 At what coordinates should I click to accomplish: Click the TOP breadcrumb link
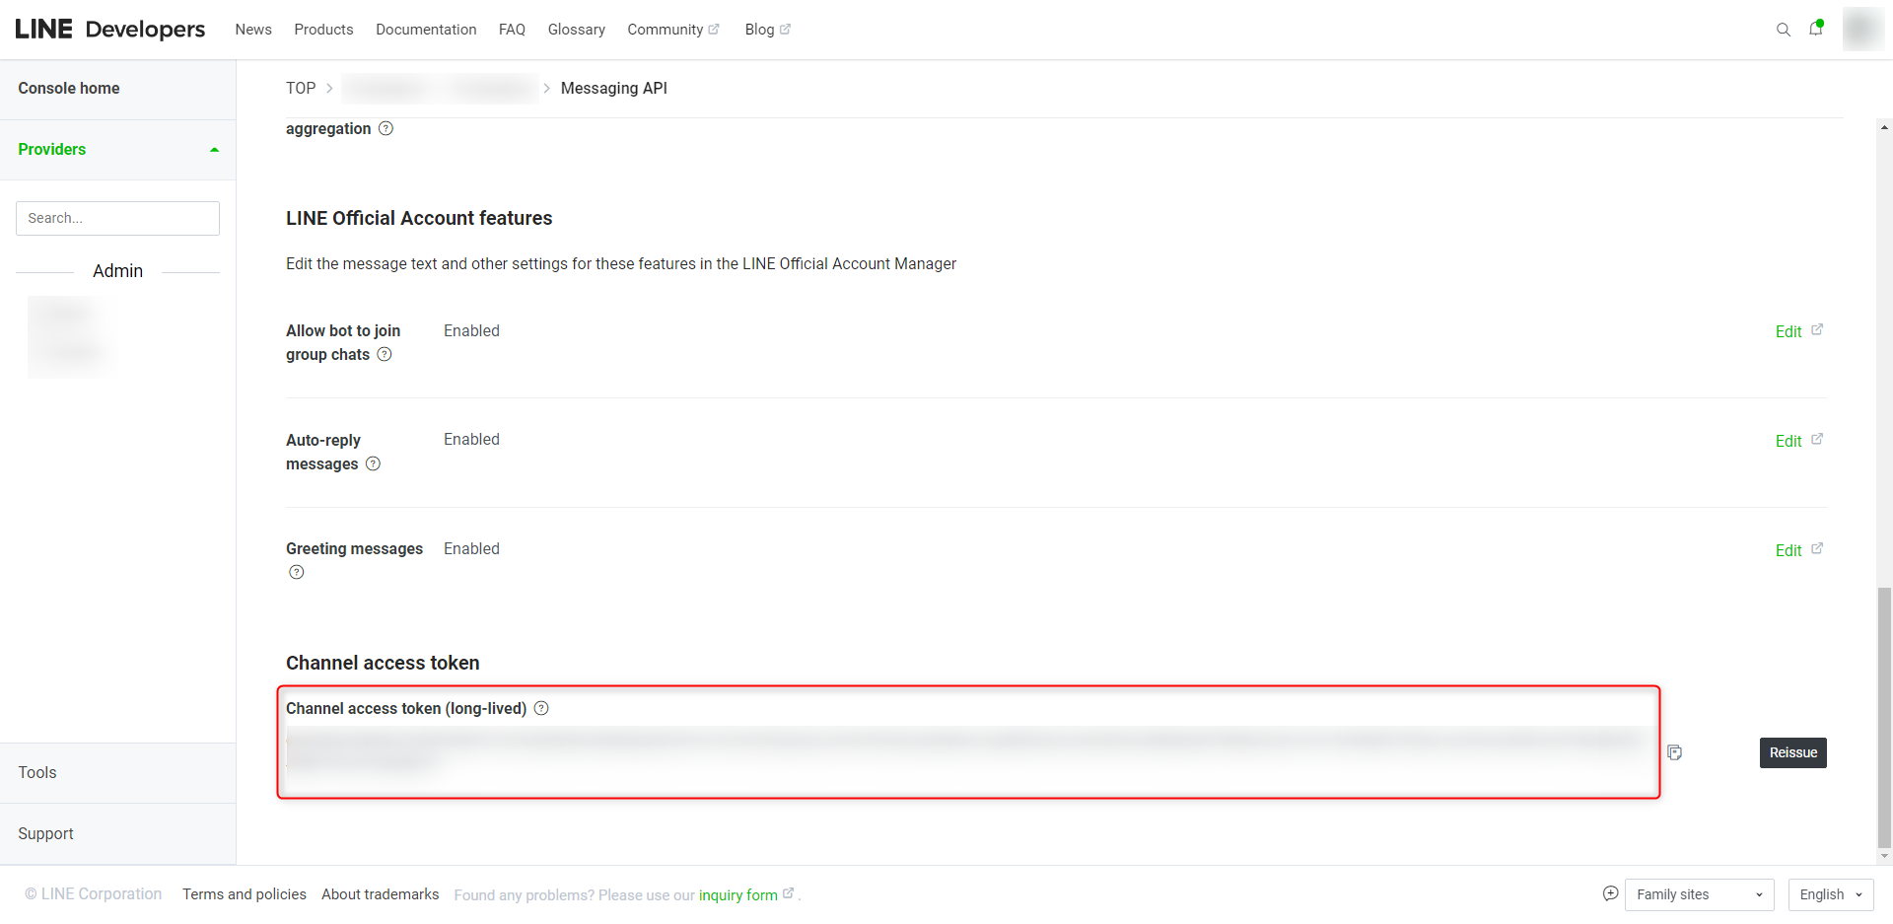(x=301, y=88)
